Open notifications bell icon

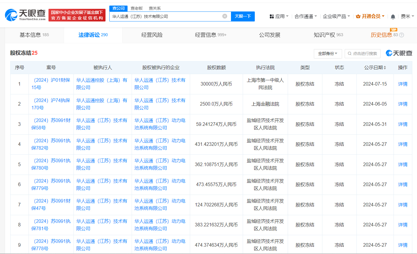coord(393,17)
